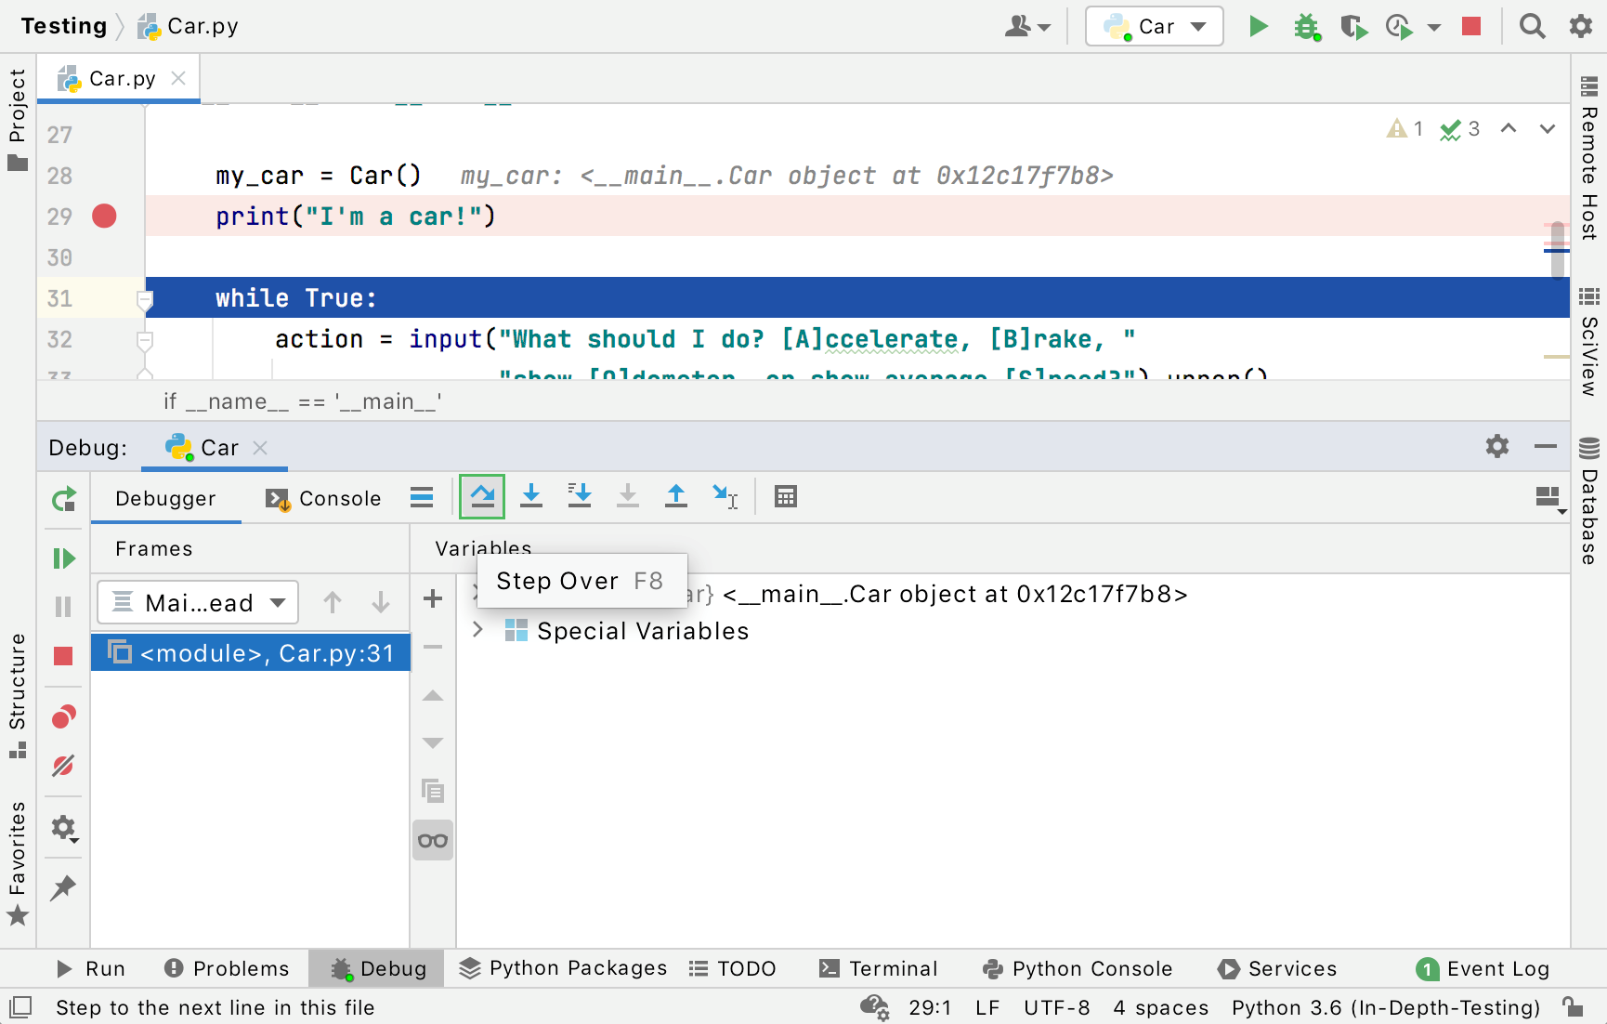The image size is (1607, 1024).
Task: Click the Step Into button
Action: [x=531, y=496]
